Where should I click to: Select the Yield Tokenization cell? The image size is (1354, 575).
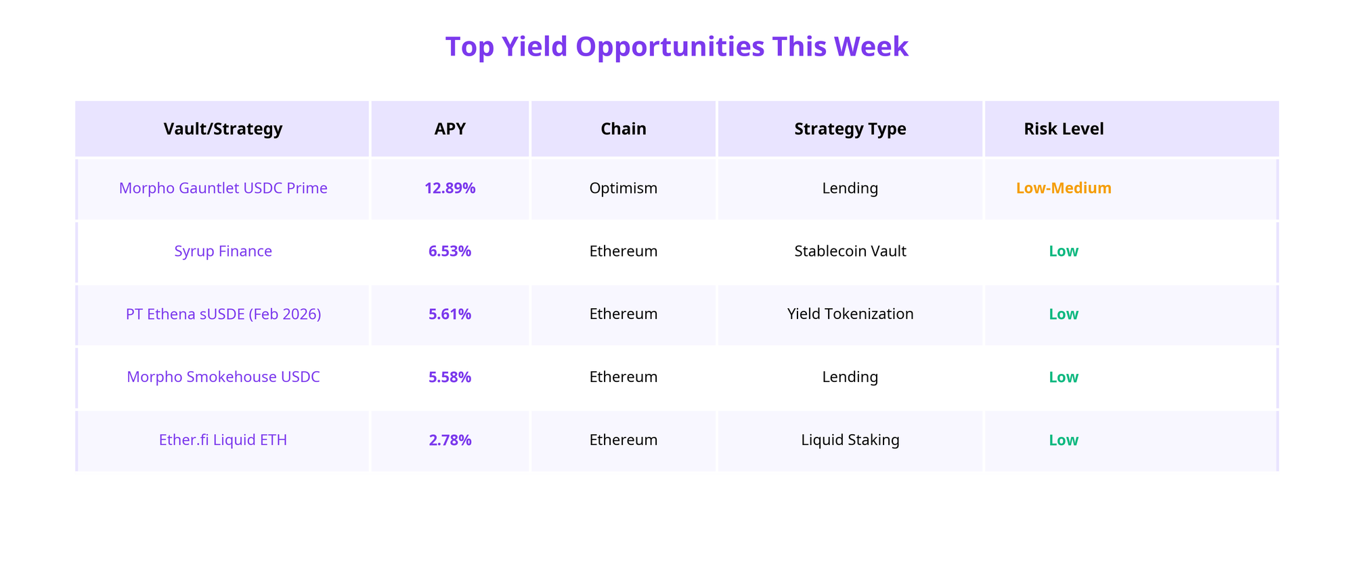(850, 314)
